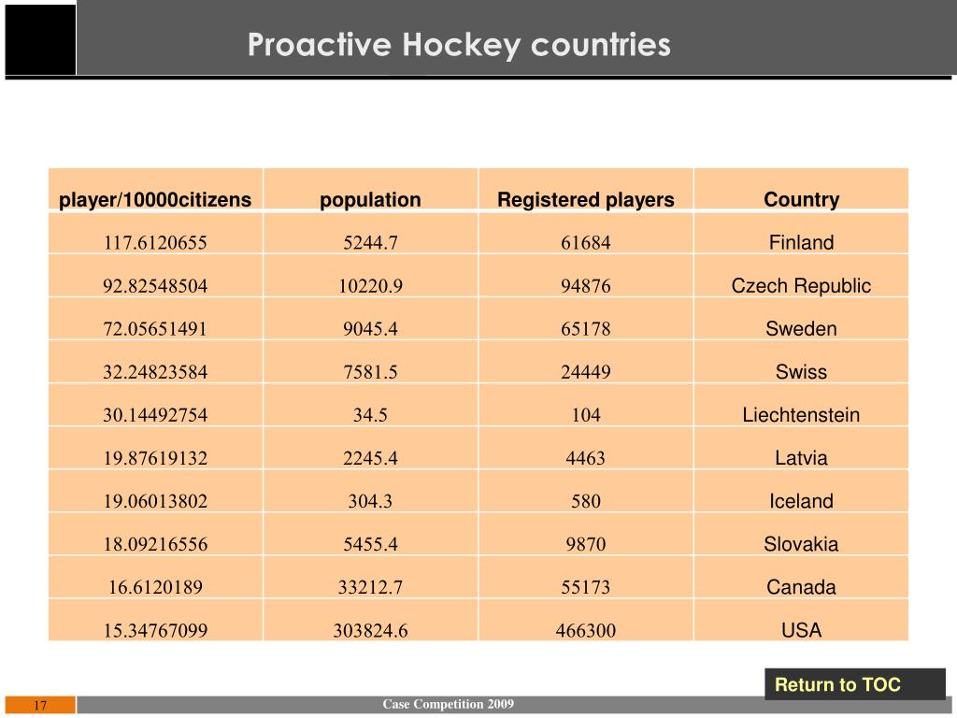Viewport: 957px width, 718px height.
Task: Click the Swiss country cell
Action: click(801, 372)
